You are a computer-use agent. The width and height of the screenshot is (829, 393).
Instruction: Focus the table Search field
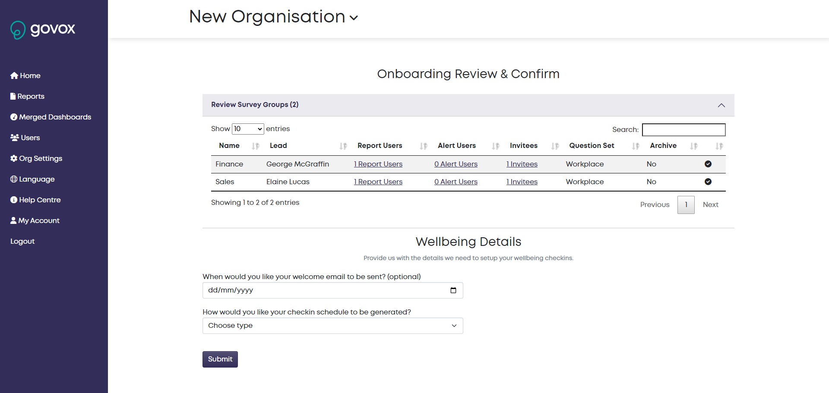tap(684, 129)
